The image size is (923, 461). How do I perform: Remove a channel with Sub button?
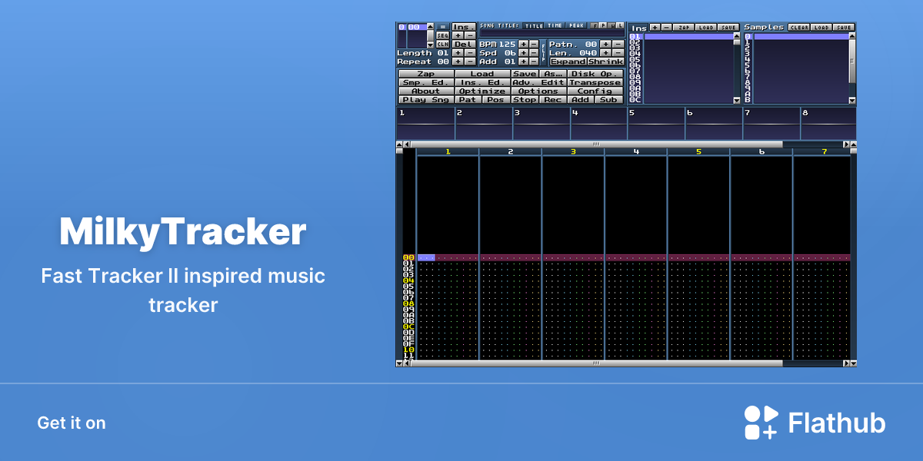coord(608,99)
